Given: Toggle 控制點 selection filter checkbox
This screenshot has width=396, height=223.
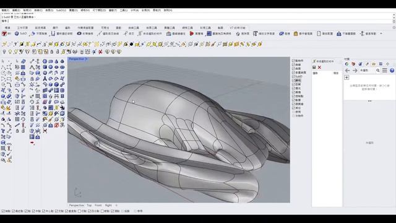Looking at the screenshot, I should point(293,96).
